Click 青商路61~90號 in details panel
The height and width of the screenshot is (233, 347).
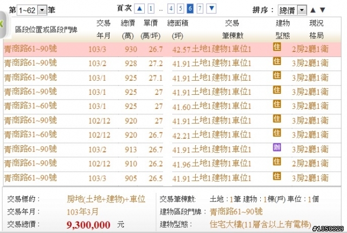[x=236, y=211]
